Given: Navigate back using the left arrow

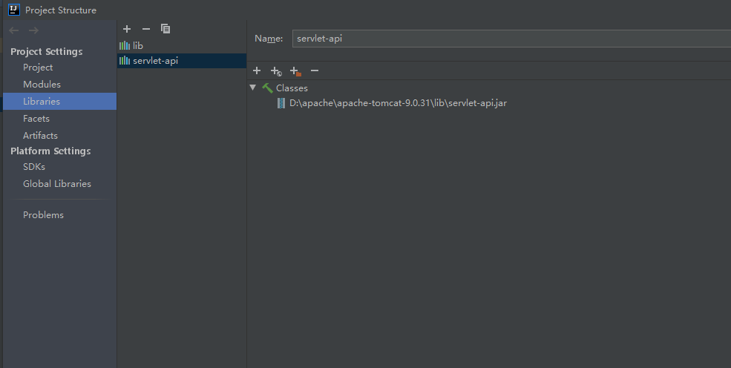Looking at the screenshot, I should [x=14, y=30].
